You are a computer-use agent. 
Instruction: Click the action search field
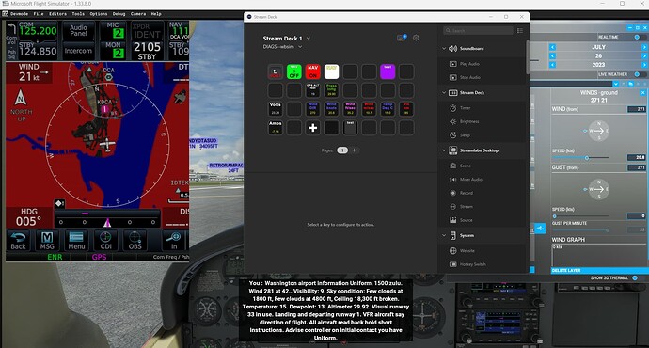point(478,31)
